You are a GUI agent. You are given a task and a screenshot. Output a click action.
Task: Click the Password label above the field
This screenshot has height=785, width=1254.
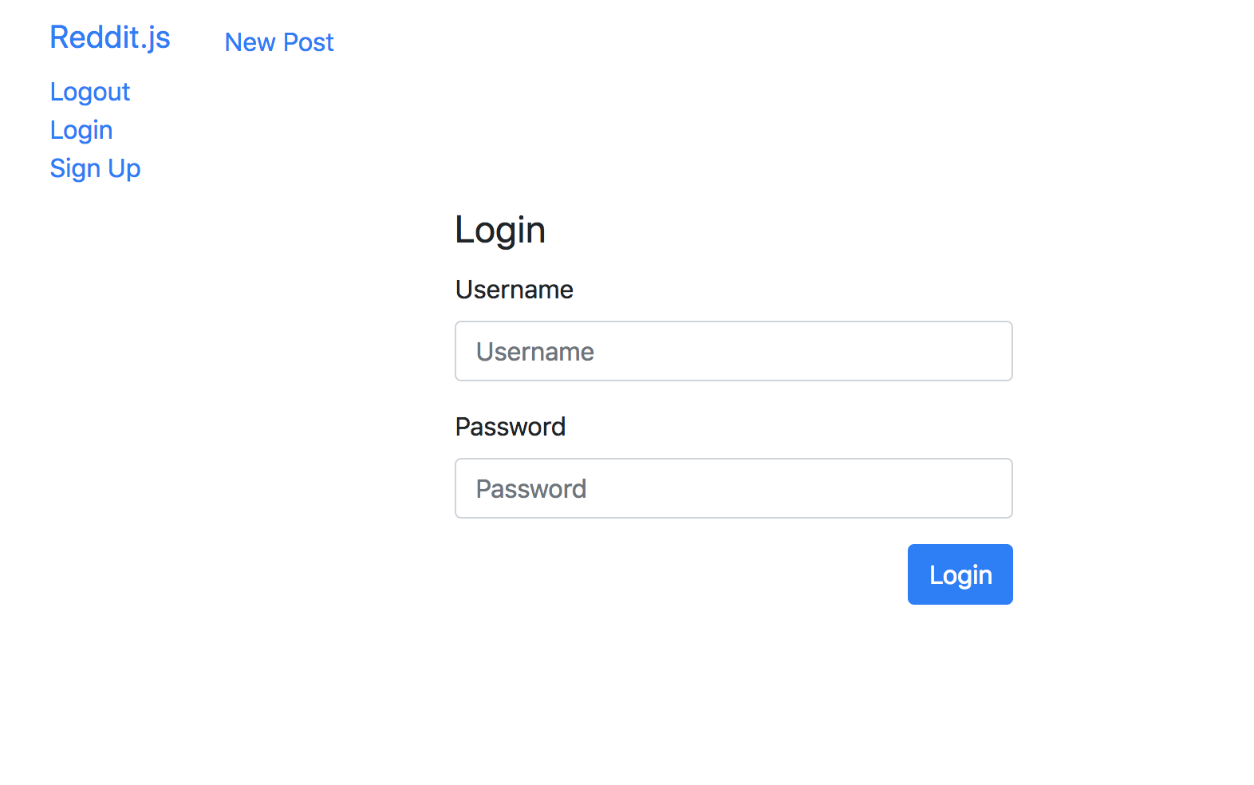[510, 427]
